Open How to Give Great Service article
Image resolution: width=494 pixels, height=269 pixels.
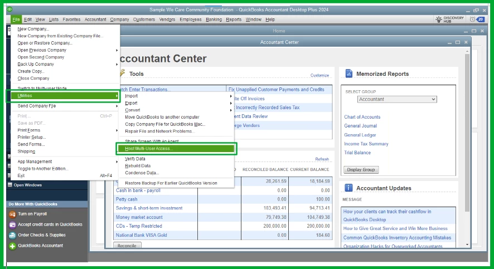[x=395, y=228]
